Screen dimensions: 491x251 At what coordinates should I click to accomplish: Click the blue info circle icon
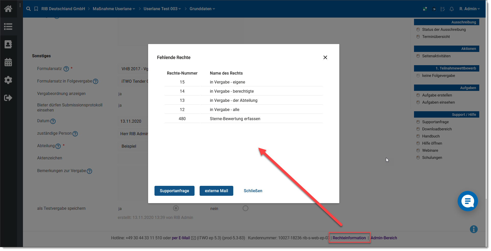474,229
